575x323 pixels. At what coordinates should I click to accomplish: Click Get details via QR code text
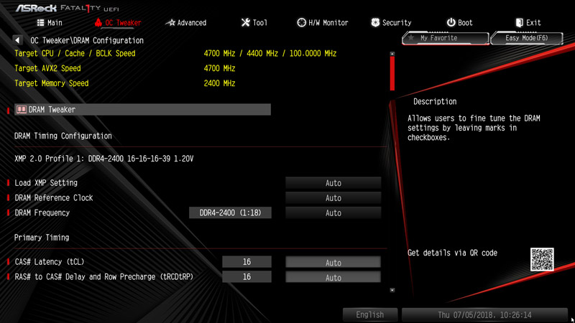tap(452, 253)
